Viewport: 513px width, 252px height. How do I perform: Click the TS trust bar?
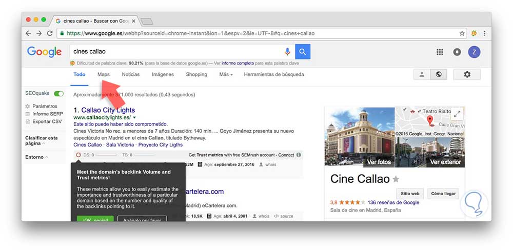pyautogui.click(x=145, y=155)
